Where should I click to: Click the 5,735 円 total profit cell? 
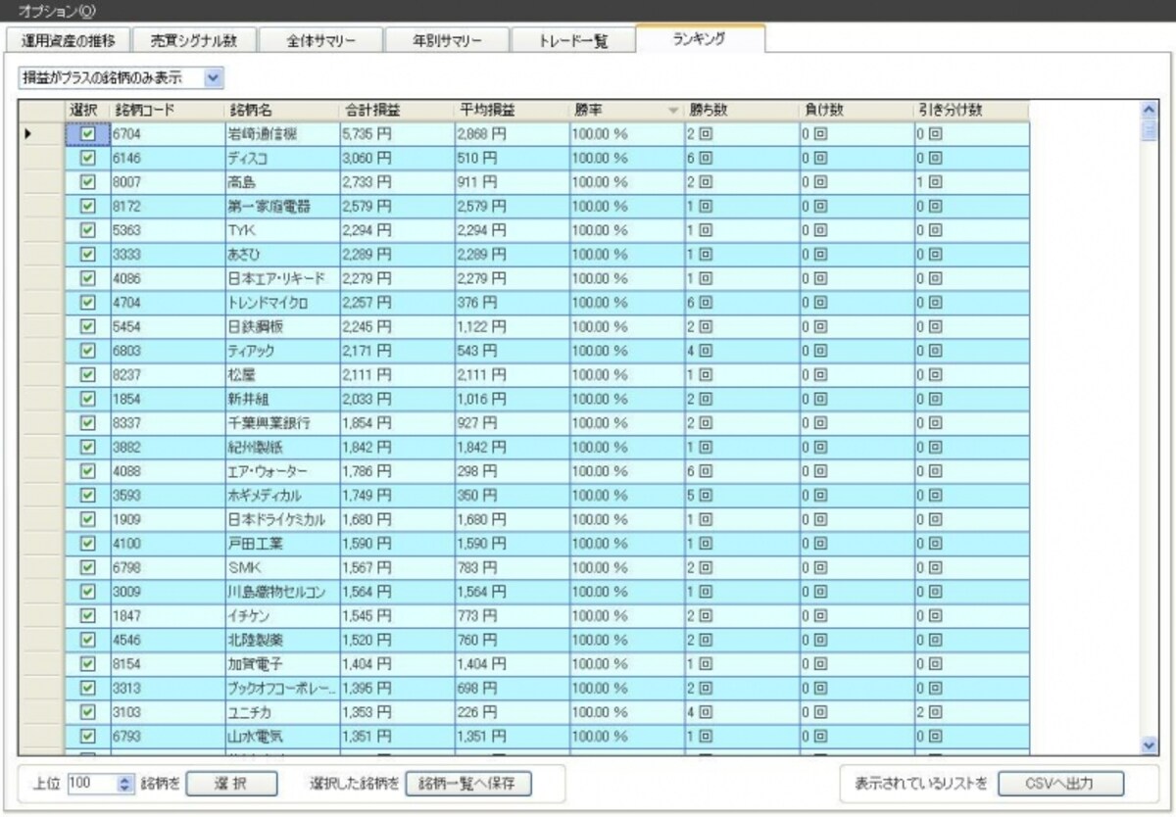(396, 133)
